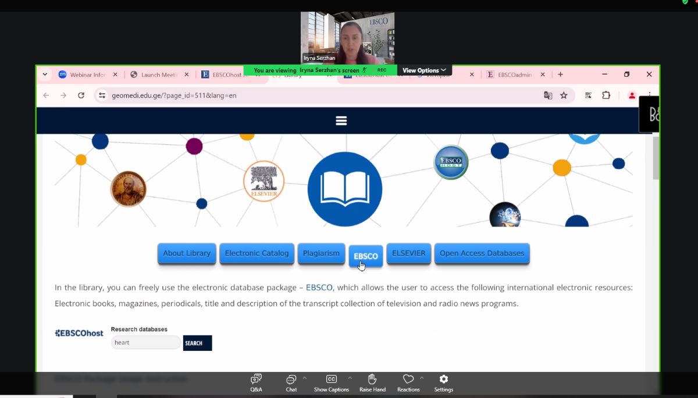The height and width of the screenshot is (398, 698).
Task: Follow the EBSCO link in the paragraph
Action: (x=319, y=287)
